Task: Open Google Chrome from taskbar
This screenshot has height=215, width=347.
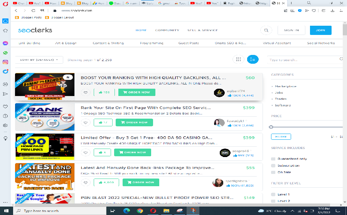Action: tap(140, 211)
